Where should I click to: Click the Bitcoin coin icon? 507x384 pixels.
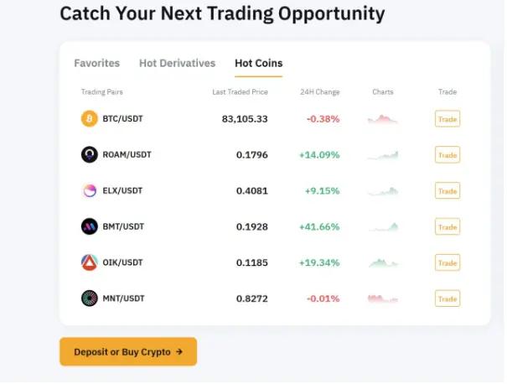pyautogui.click(x=89, y=119)
